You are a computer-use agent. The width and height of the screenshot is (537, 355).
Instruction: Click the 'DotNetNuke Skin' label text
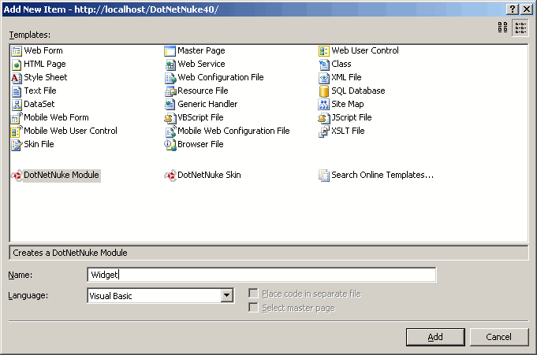tap(209, 175)
